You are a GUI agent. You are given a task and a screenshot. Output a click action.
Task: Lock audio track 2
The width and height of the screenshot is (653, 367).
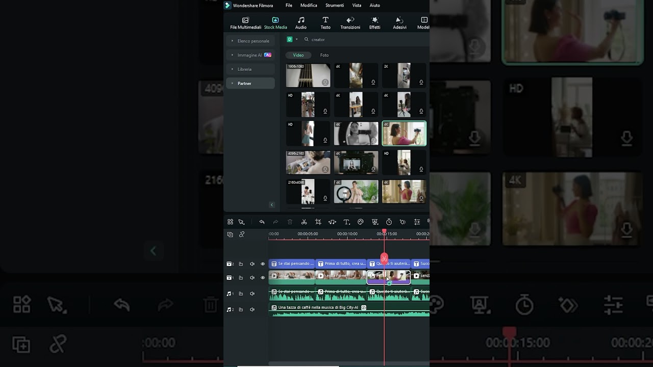pos(241,309)
